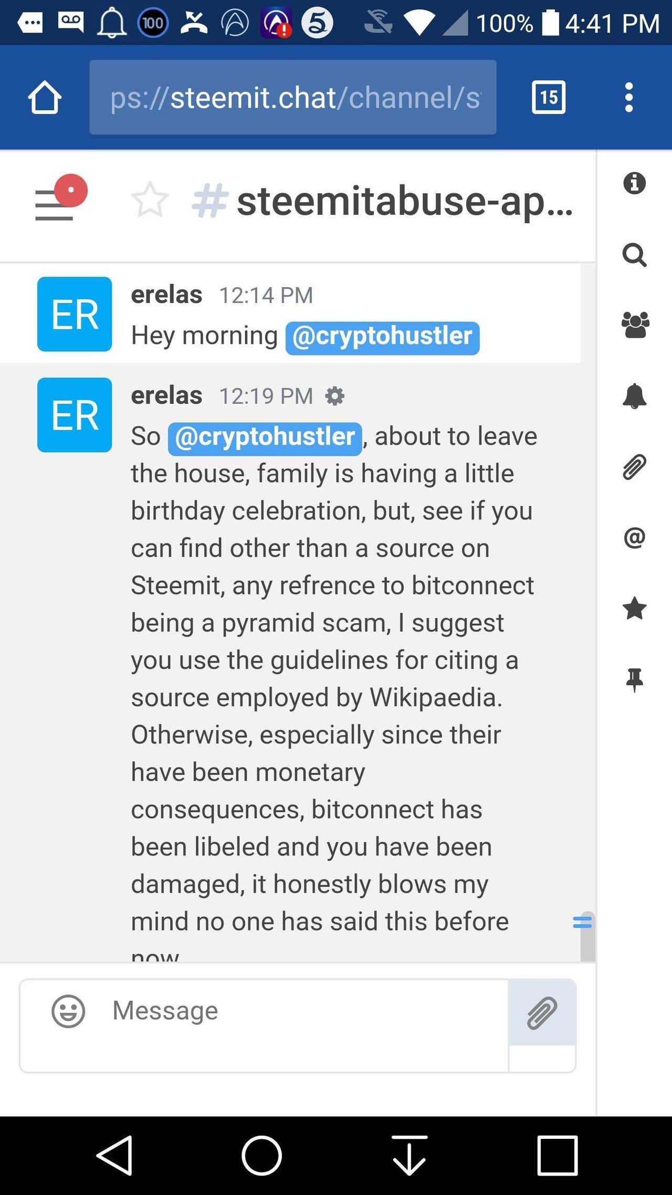Image resolution: width=672 pixels, height=1195 pixels.
Task: Open the emoji picker
Action: pyautogui.click(x=68, y=1011)
